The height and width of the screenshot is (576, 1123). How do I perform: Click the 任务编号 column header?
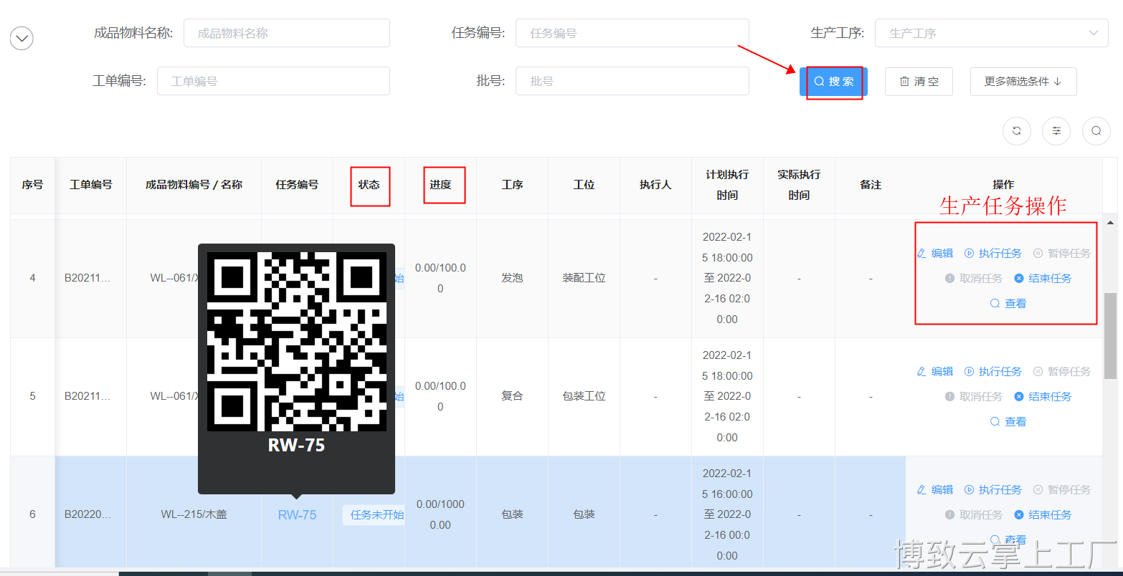tap(298, 185)
